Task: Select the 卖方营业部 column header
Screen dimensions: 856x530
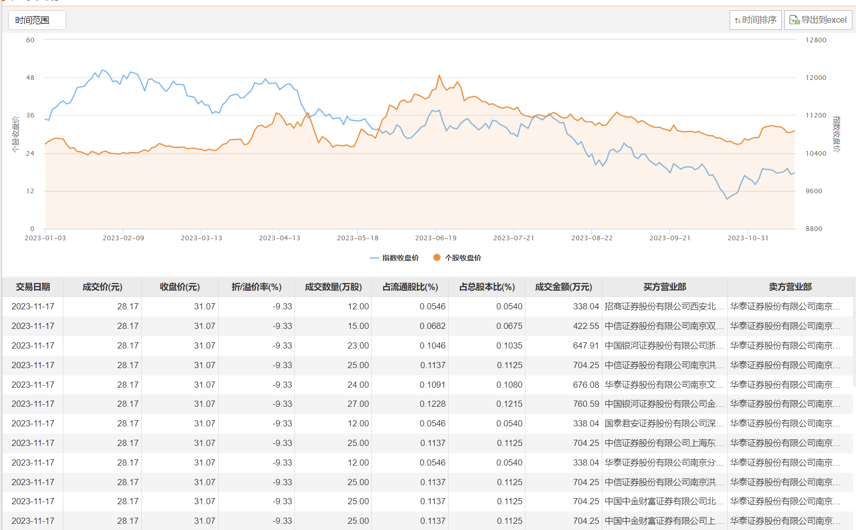Action: coord(790,287)
